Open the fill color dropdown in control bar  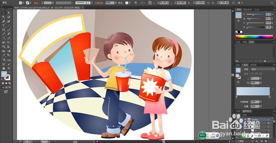[x=23, y=3]
